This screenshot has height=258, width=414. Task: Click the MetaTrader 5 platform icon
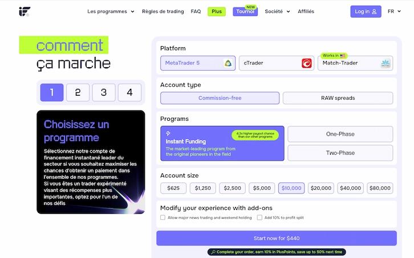[x=228, y=63]
